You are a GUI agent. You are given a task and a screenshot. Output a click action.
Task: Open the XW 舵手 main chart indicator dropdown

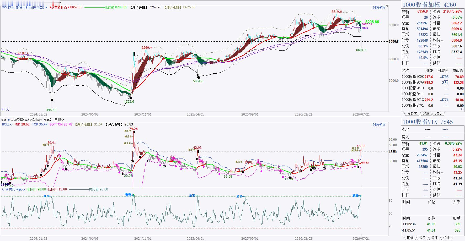tap(25, 7)
